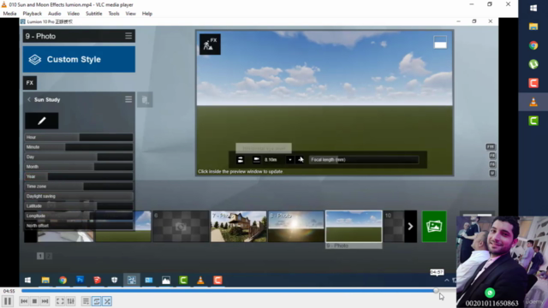Screen dimensions: 548x308
Task: Open SketchUp icon in recorded taskbar
Action: click(97, 280)
